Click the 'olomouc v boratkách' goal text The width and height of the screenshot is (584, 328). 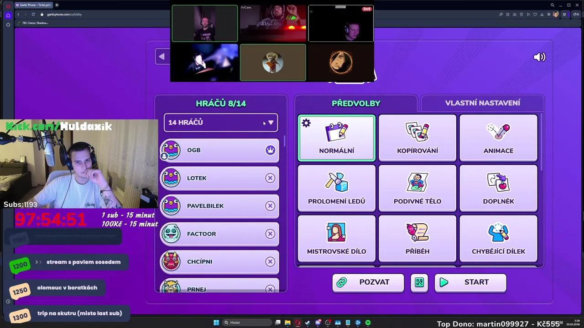[67, 287]
